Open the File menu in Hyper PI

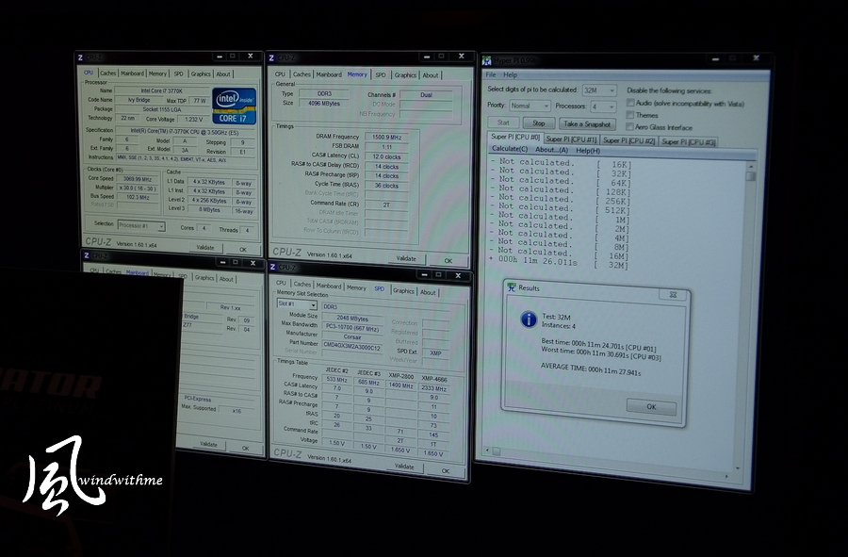(x=491, y=74)
